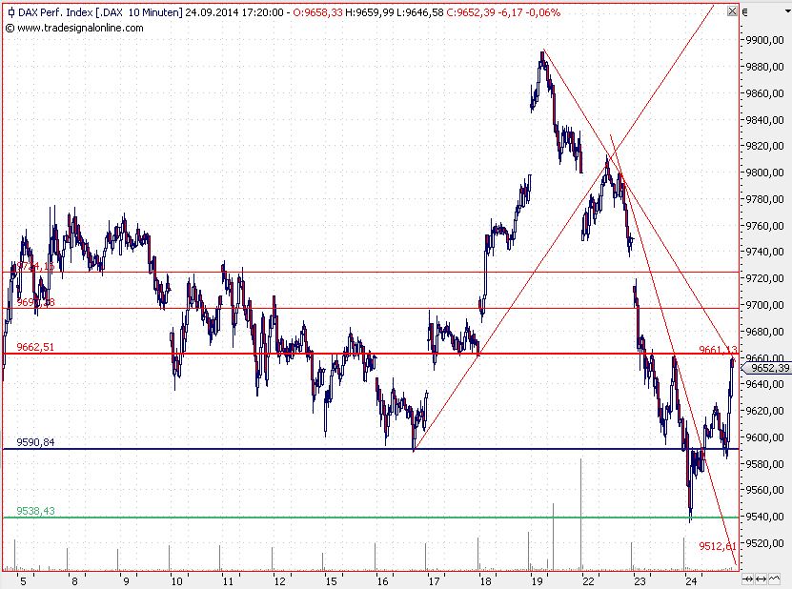Select the horizontal zoom-in icon at bottom right

(x=747, y=579)
